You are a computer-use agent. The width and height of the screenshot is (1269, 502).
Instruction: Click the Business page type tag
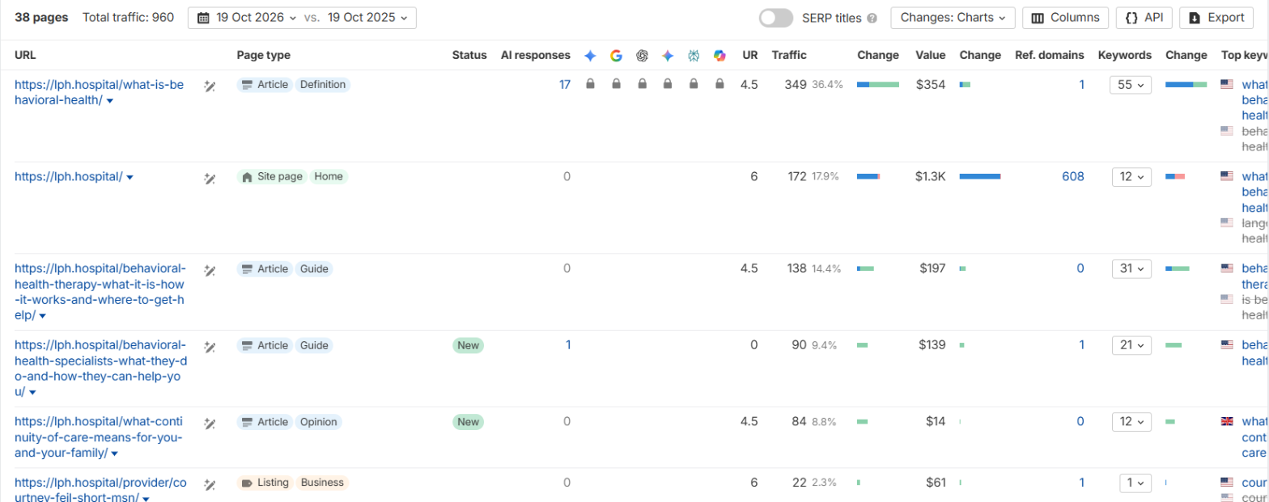coord(323,483)
